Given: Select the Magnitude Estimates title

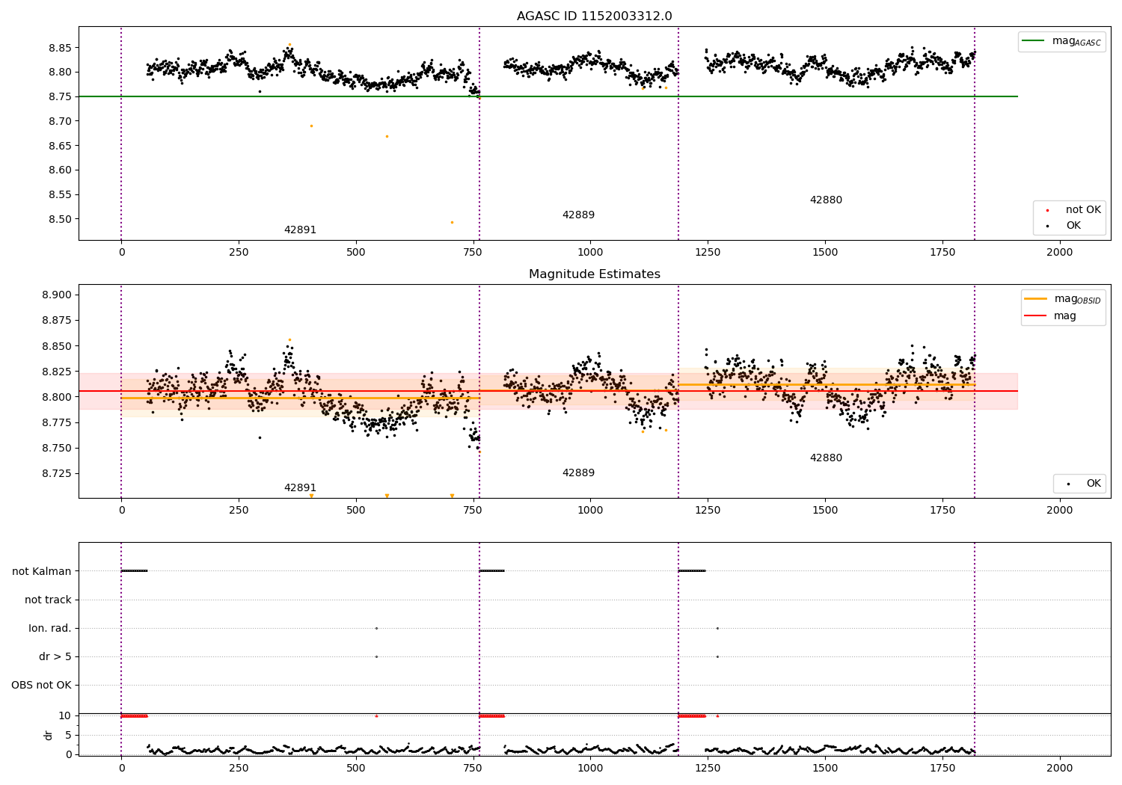Looking at the screenshot, I should [x=594, y=274].
